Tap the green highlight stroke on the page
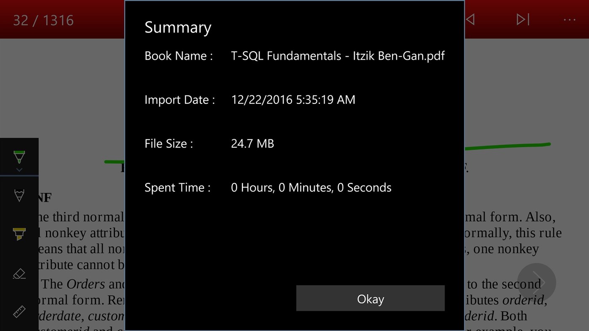The image size is (589, 331). 514,145
